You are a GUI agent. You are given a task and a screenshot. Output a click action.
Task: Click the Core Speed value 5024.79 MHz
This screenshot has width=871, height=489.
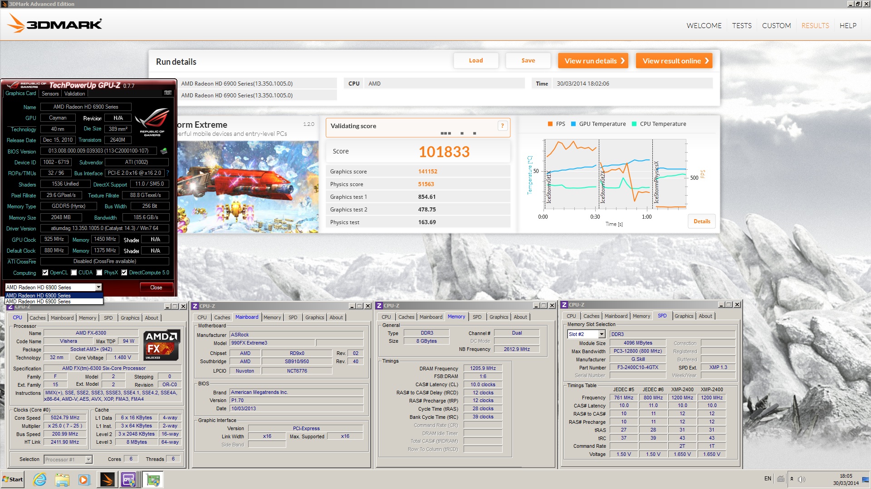65,418
